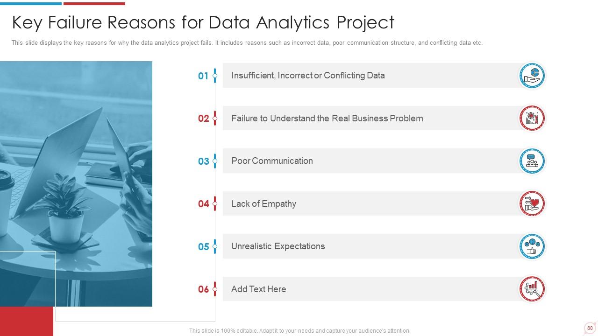Select the 01 timeline marker
This screenshot has height=336, width=598.
pyautogui.click(x=215, y=76)
